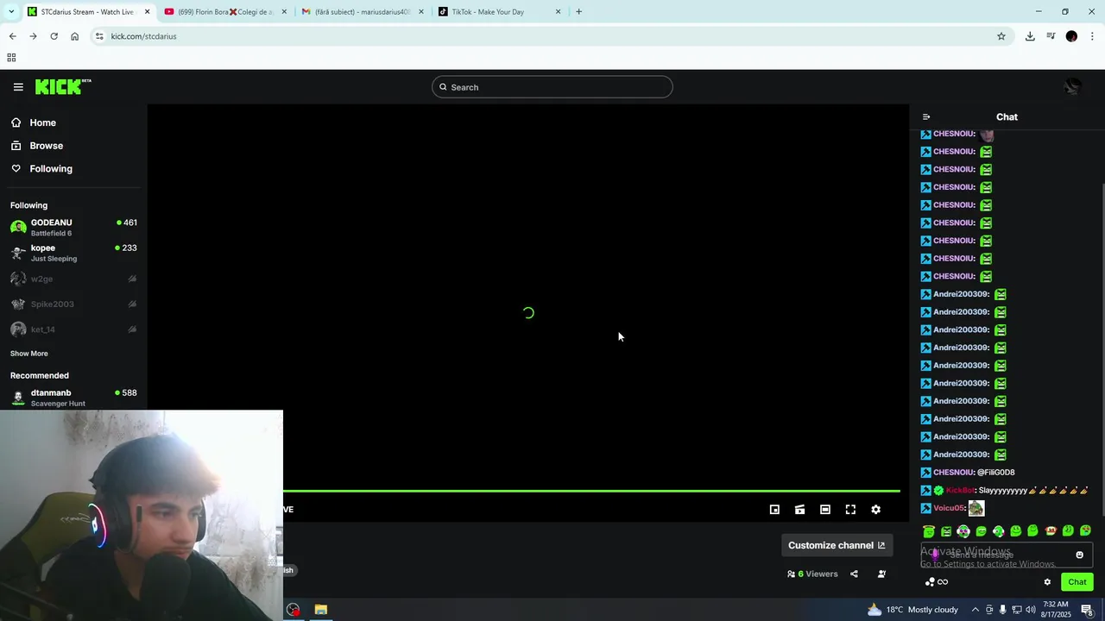This screenshot has width=1105, height=621.
Task: Open recommended channel dtanmanb
Action: point(73,398)
